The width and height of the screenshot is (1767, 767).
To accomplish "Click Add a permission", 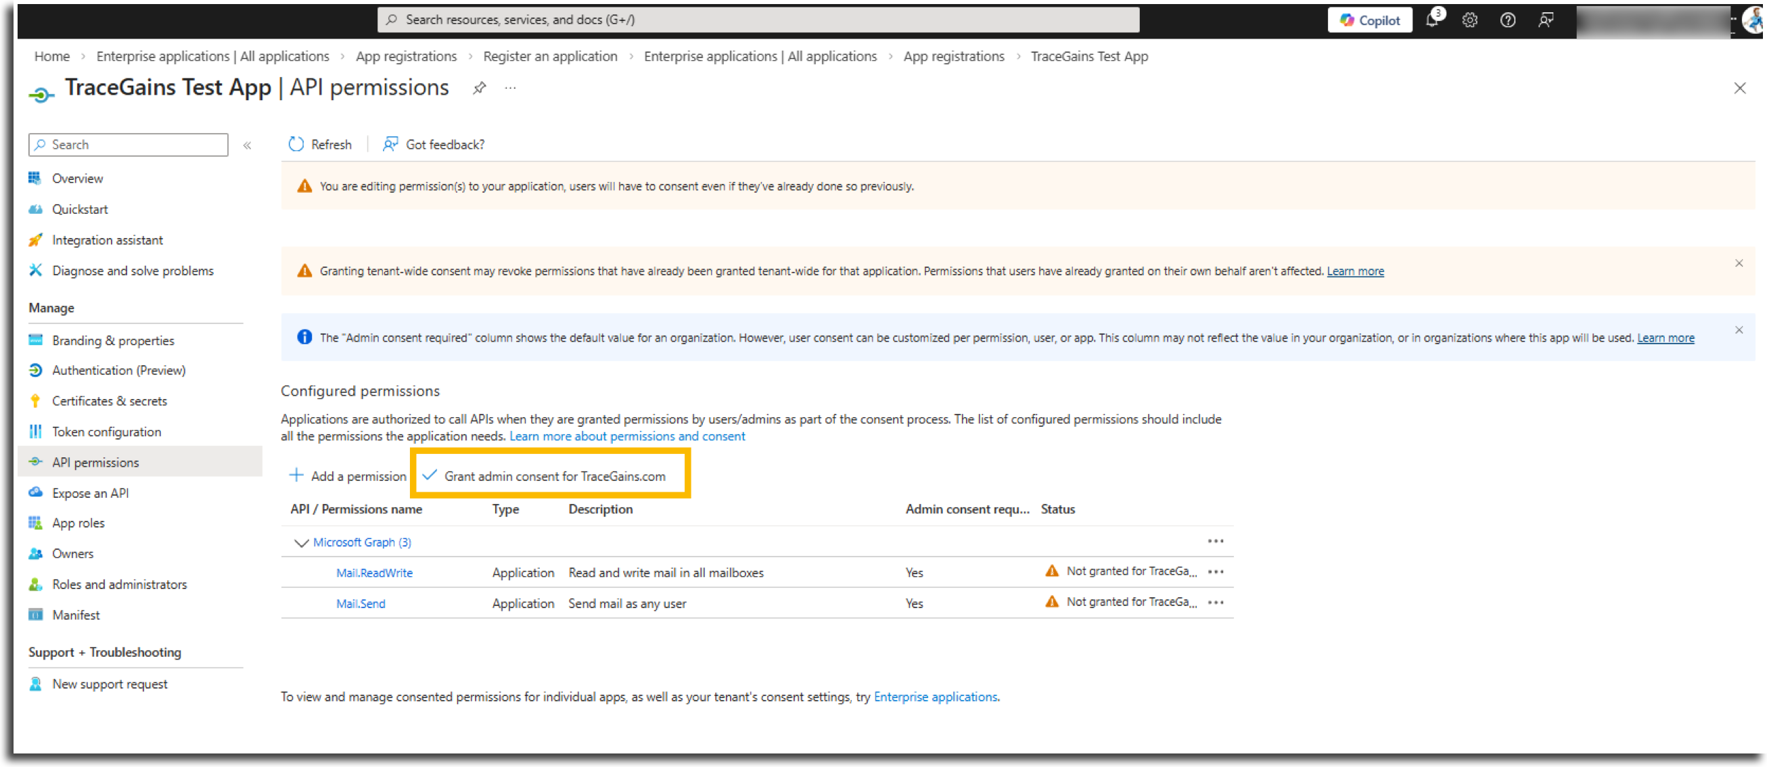I will pyautogui.click(x=348, y=476).
